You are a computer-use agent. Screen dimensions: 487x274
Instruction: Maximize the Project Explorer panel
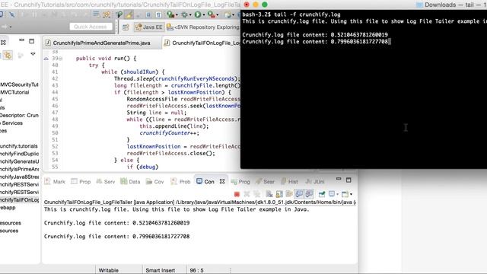(x=31, y=41)
